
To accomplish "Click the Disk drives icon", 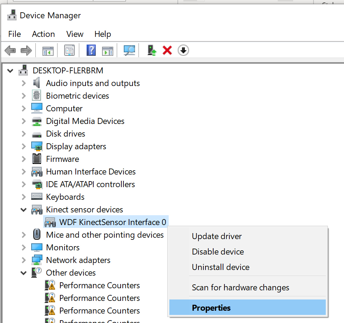I will click(36, 135).
